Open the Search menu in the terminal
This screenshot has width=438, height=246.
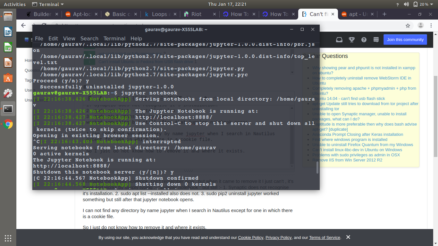[89, 38]
